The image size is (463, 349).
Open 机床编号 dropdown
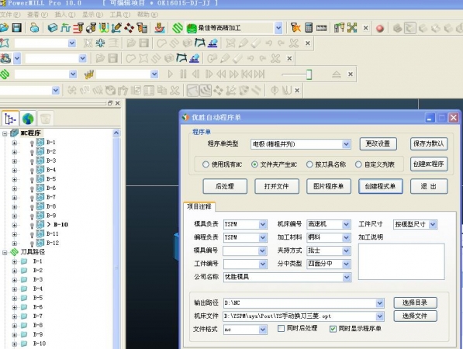click(347, 224)
